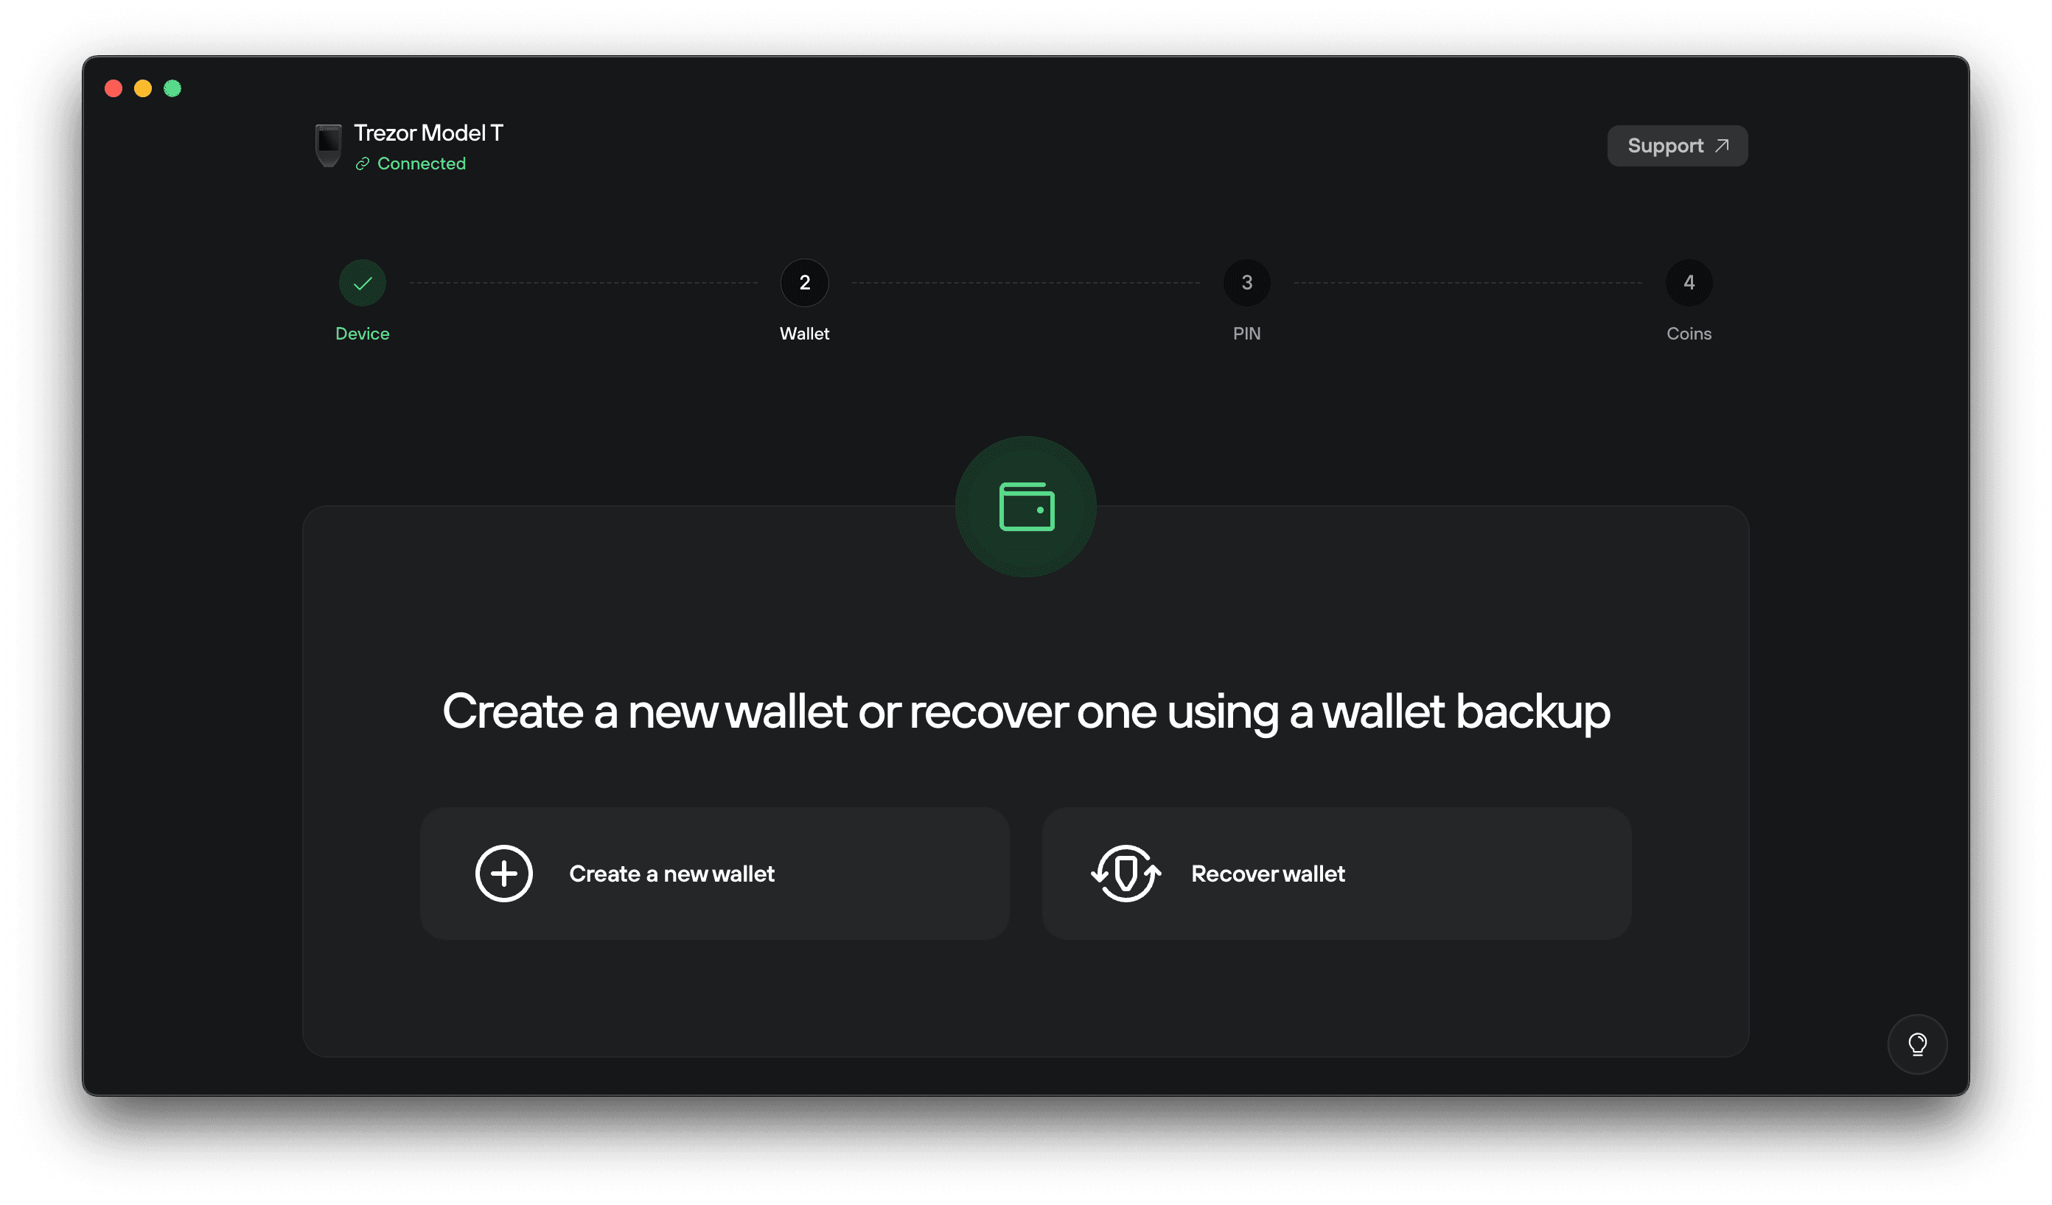
Task: Jump to step 4 Coins
Action: click(1688, 282)
